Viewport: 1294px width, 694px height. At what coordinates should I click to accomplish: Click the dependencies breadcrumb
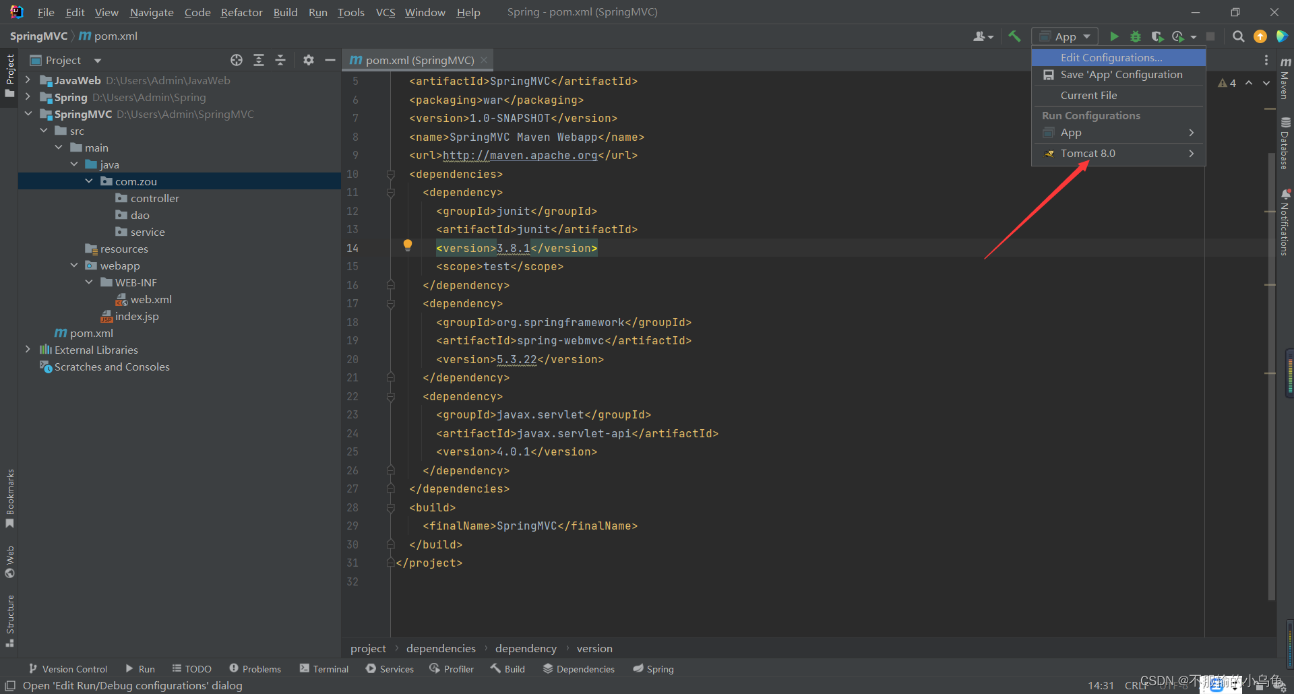(x=440, y=648)
